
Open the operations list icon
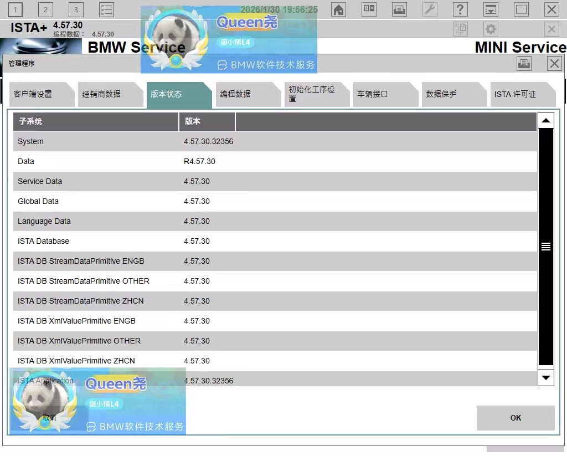tap(107, 10)
